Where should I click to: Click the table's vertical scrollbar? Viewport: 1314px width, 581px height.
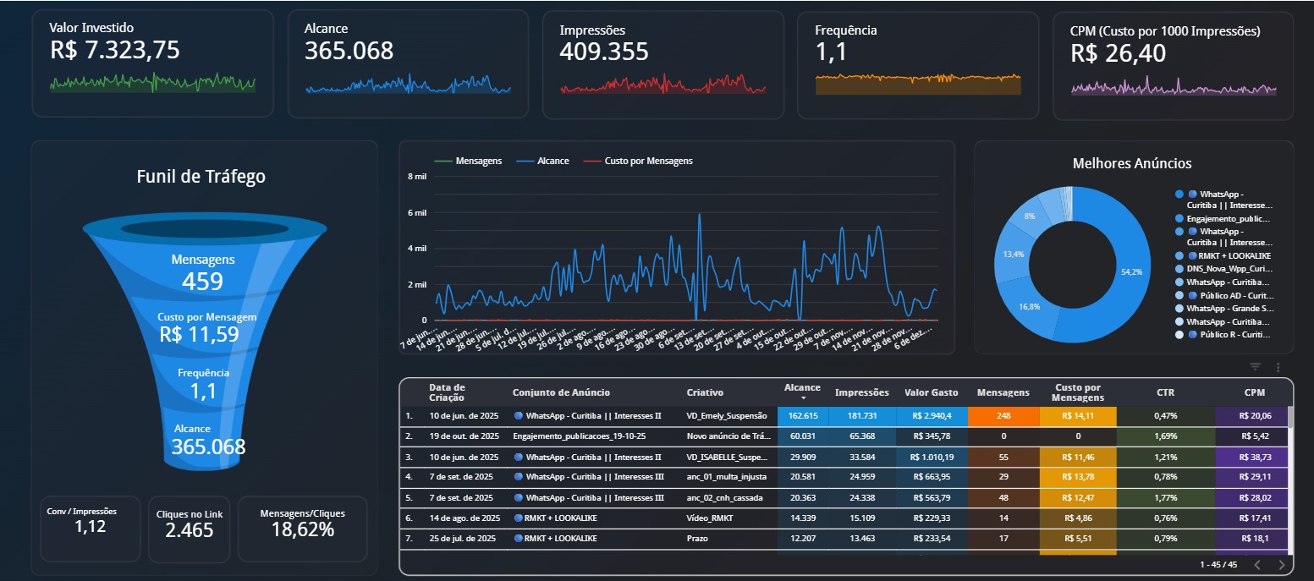click(1289, 417)
